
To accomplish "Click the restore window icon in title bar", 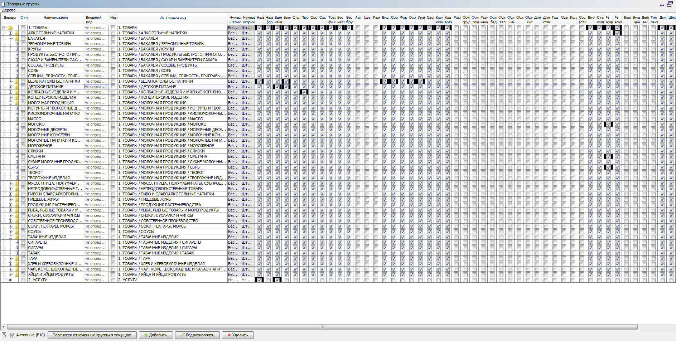I will (x=670, y=4).
